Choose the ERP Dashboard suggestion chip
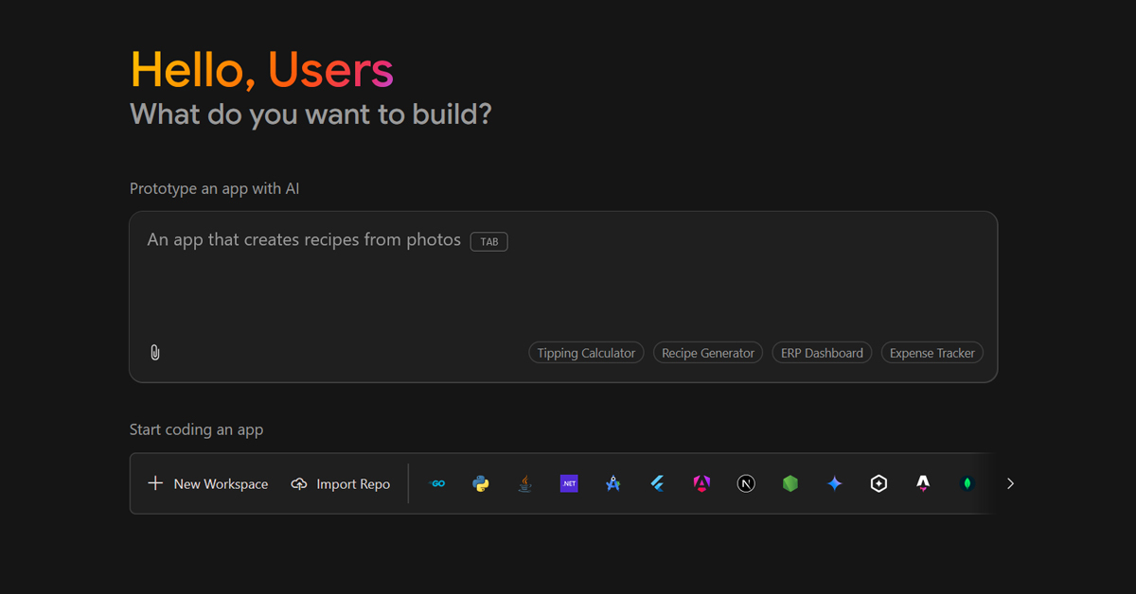 pos(822,353)
